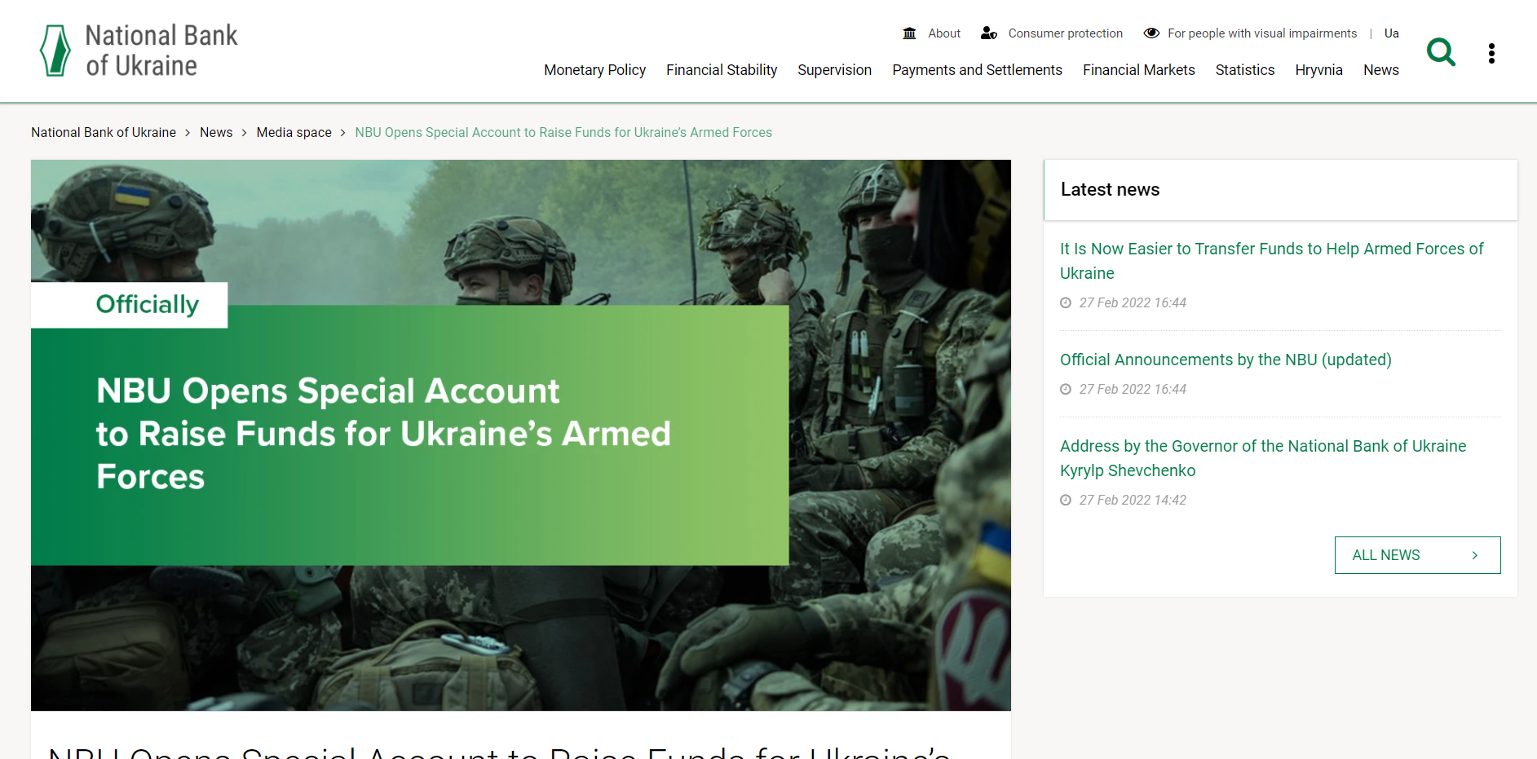Open the Statistics menu
Viewport: 1537px width, 759px height.
(x=1244, y=70)
